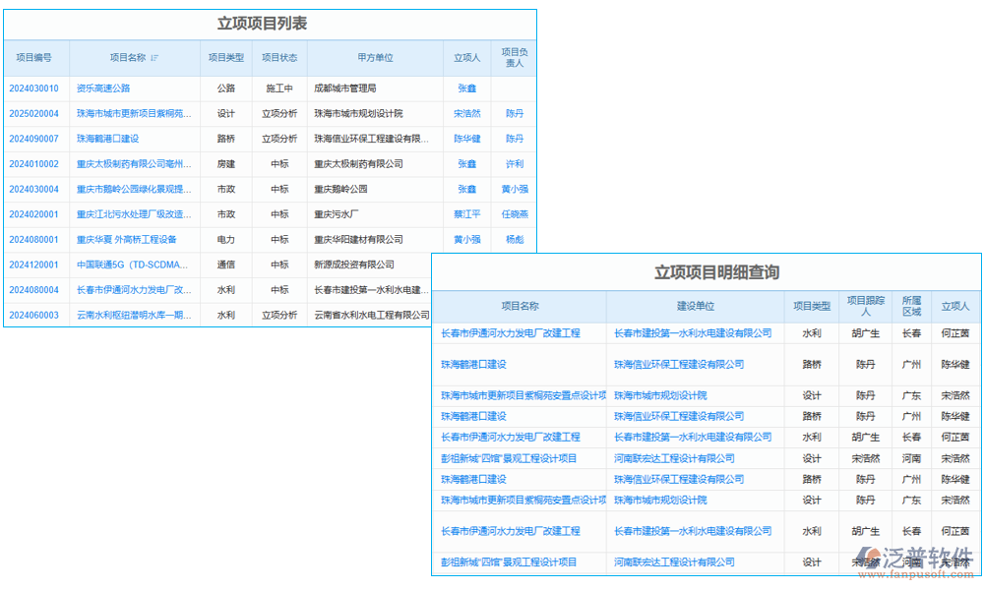Click the 甲方单位 column header
The width and height of the screenshot is (984, 590).
point(377,58)
